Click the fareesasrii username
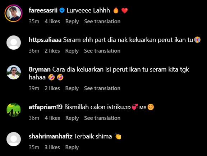 pyautogui.click(x=43, y=10)
